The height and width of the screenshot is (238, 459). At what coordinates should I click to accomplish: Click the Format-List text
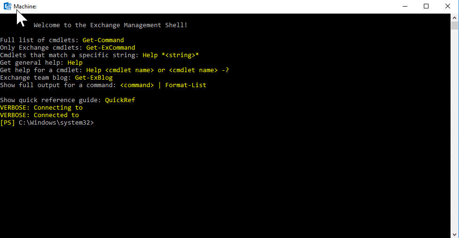pyautogui.click(x=185, y=85)
